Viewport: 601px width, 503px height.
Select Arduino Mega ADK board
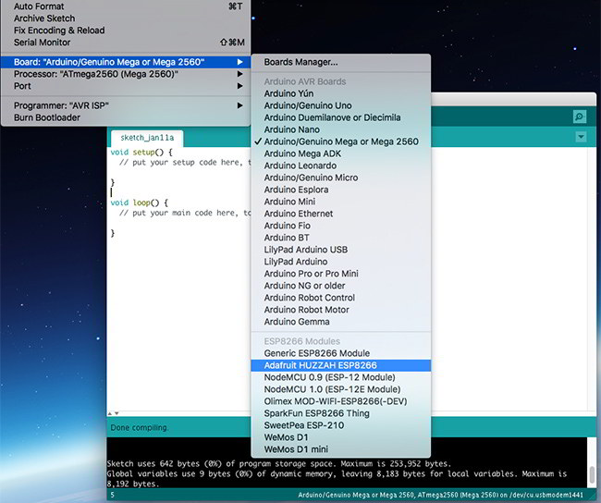(x=341, y=153)
